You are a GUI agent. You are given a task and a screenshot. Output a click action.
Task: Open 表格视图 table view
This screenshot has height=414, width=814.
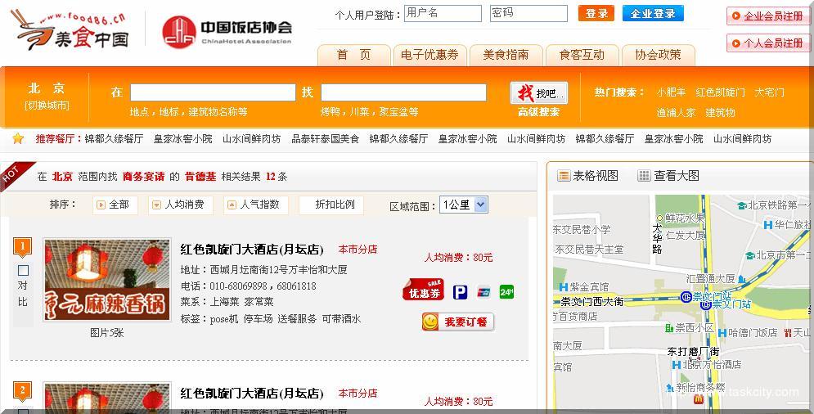pyautogui.click(x=587, y=175)
